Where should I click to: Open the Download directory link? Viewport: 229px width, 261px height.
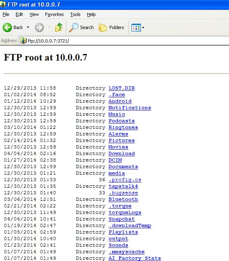click(x=122, y=153)
